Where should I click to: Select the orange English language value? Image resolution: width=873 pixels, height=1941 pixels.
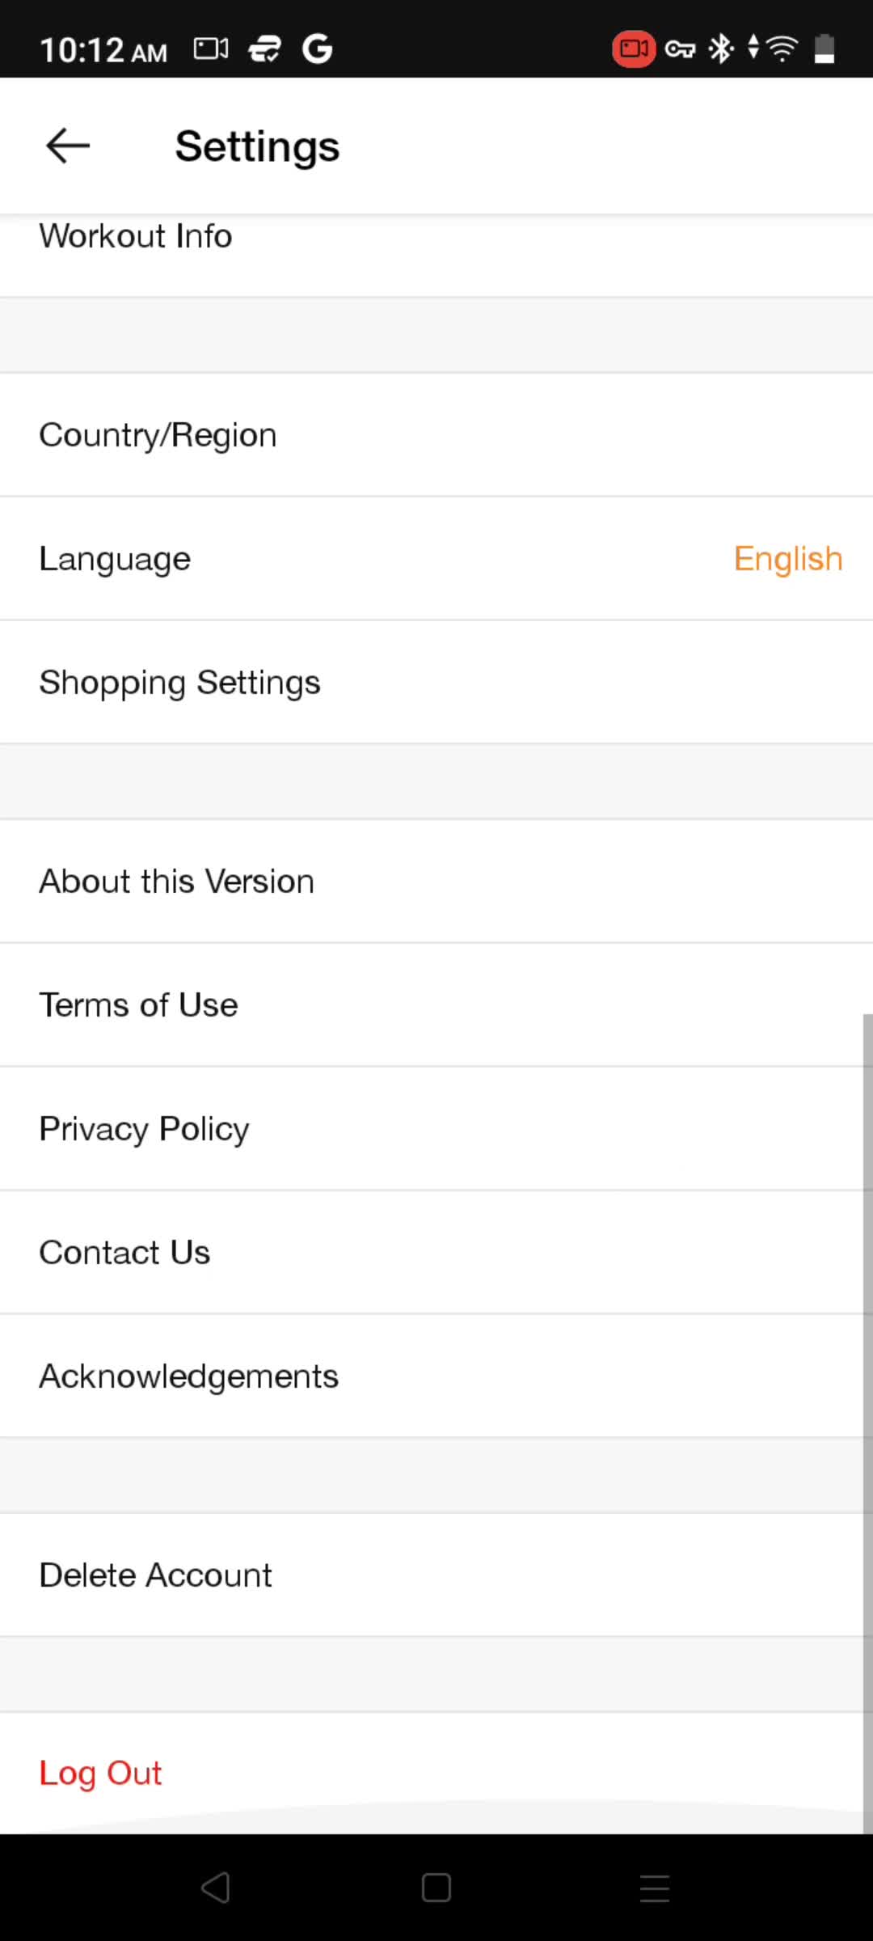pyautogui.click(x=788, y=559)
